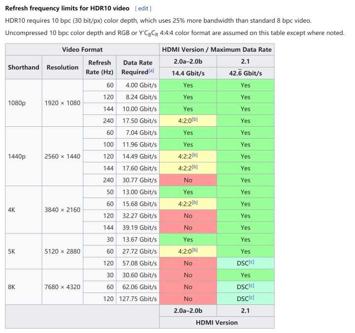This screenshot has height=333, width=355.
Task: Click the 42.6 Gbit/s header cell
Action: pyautogui.click(x=246, y=74)
